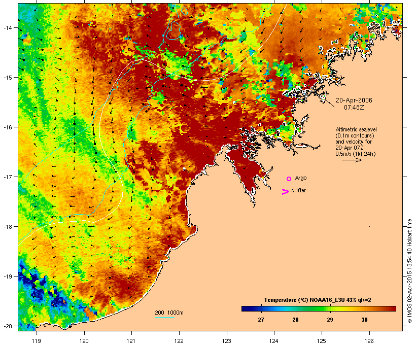Click the latitude label -16

[x=7, y=127]
